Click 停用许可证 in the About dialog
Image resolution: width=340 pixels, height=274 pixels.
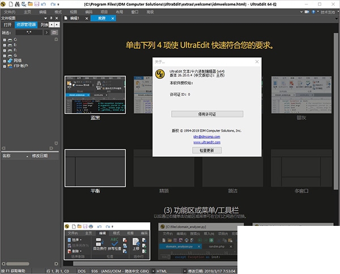pos(207,114)
